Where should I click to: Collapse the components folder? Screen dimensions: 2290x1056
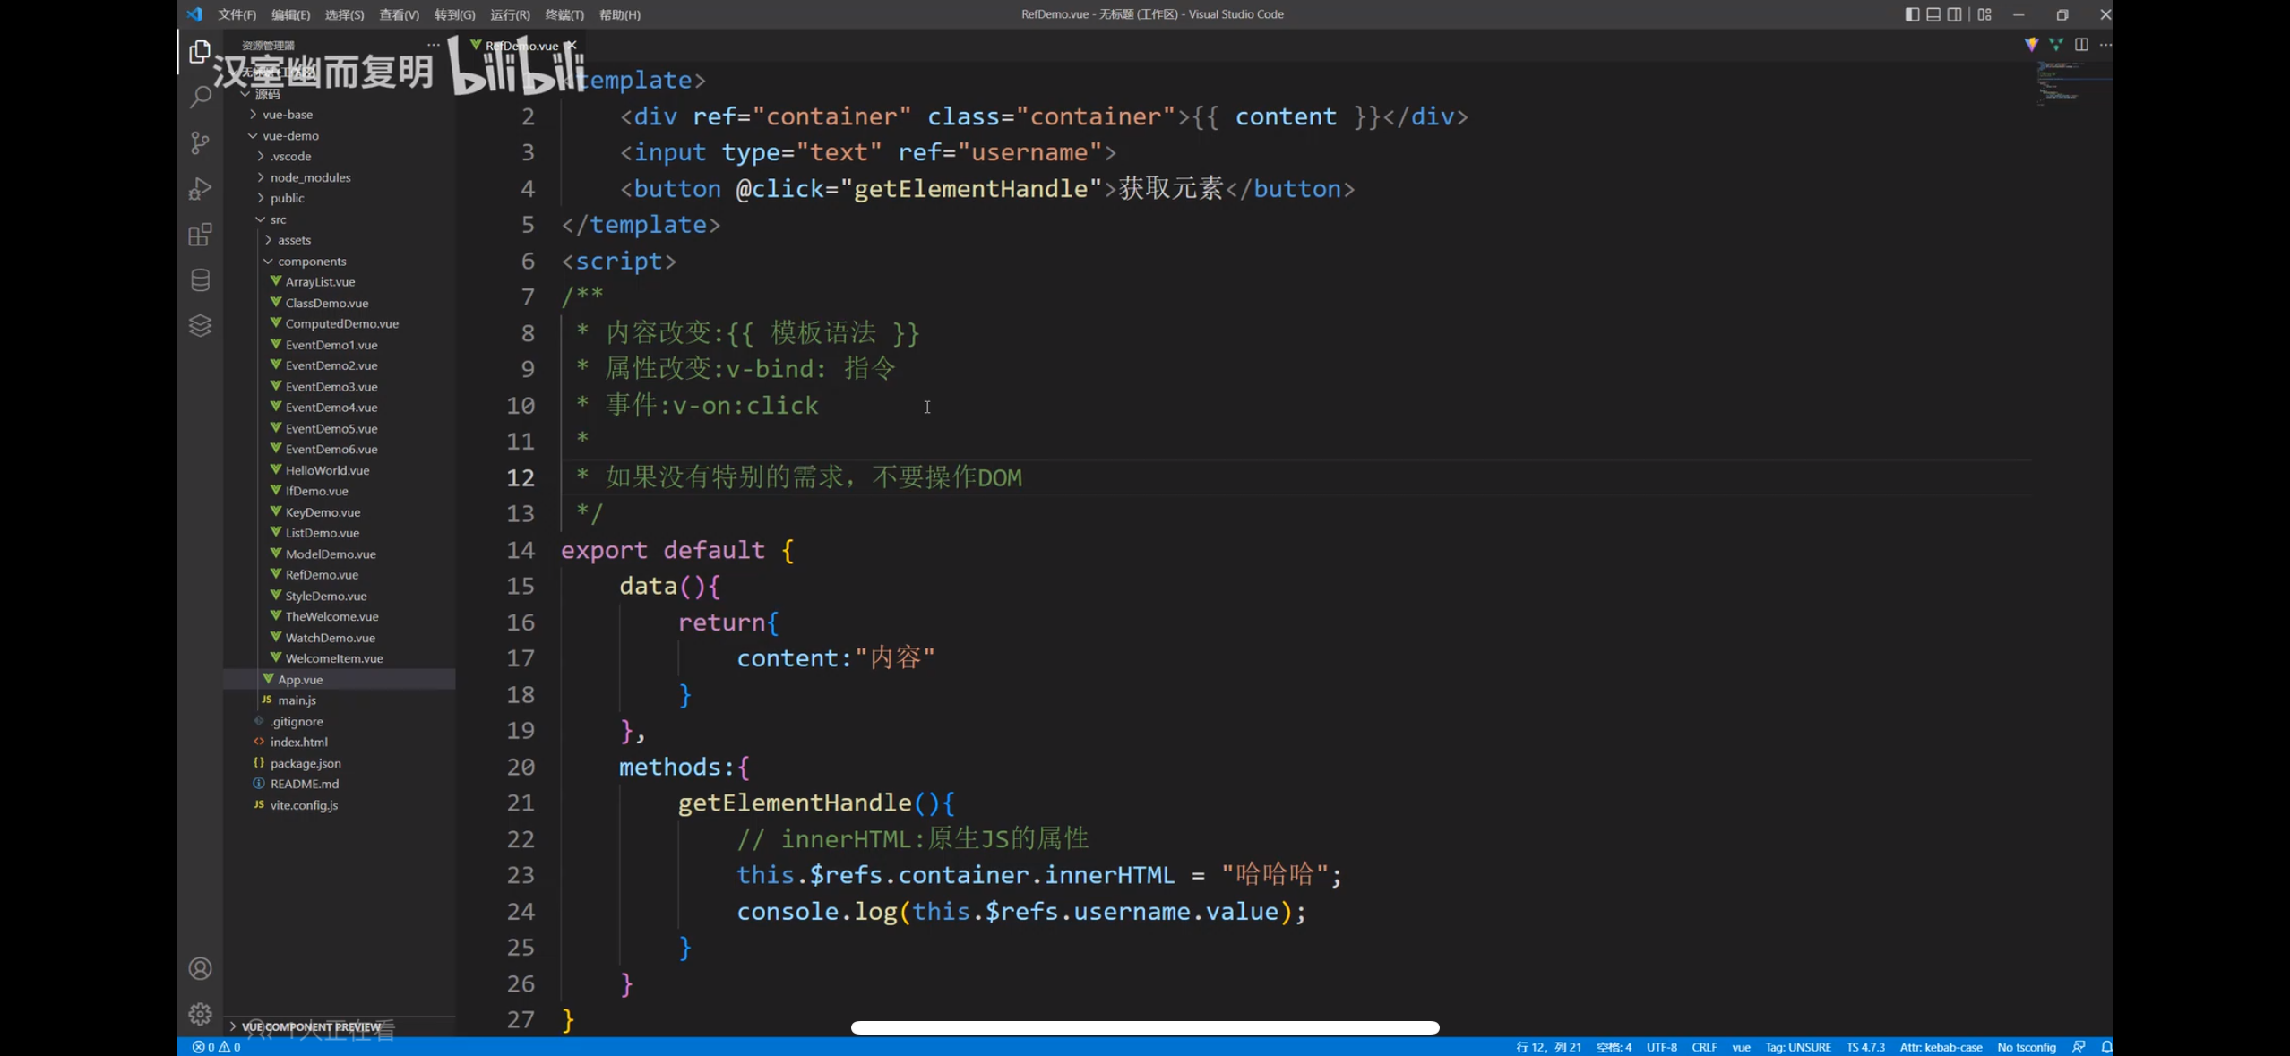coord(311,262)
